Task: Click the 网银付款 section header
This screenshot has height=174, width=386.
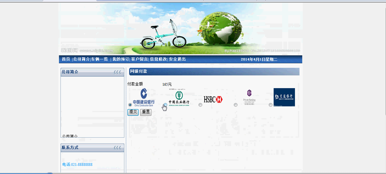Action: pyautogui.click(x=214, y=72)
